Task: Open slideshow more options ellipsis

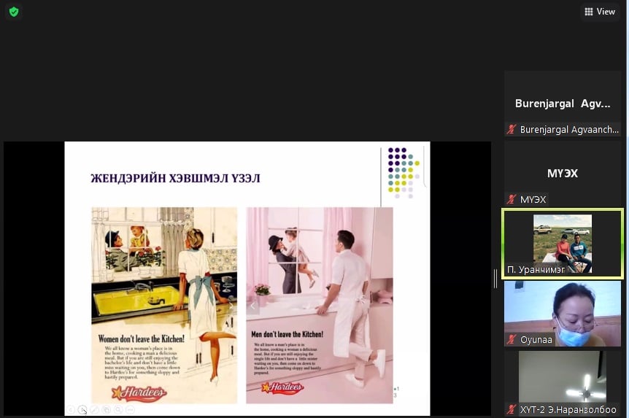Action: point(130,409)
